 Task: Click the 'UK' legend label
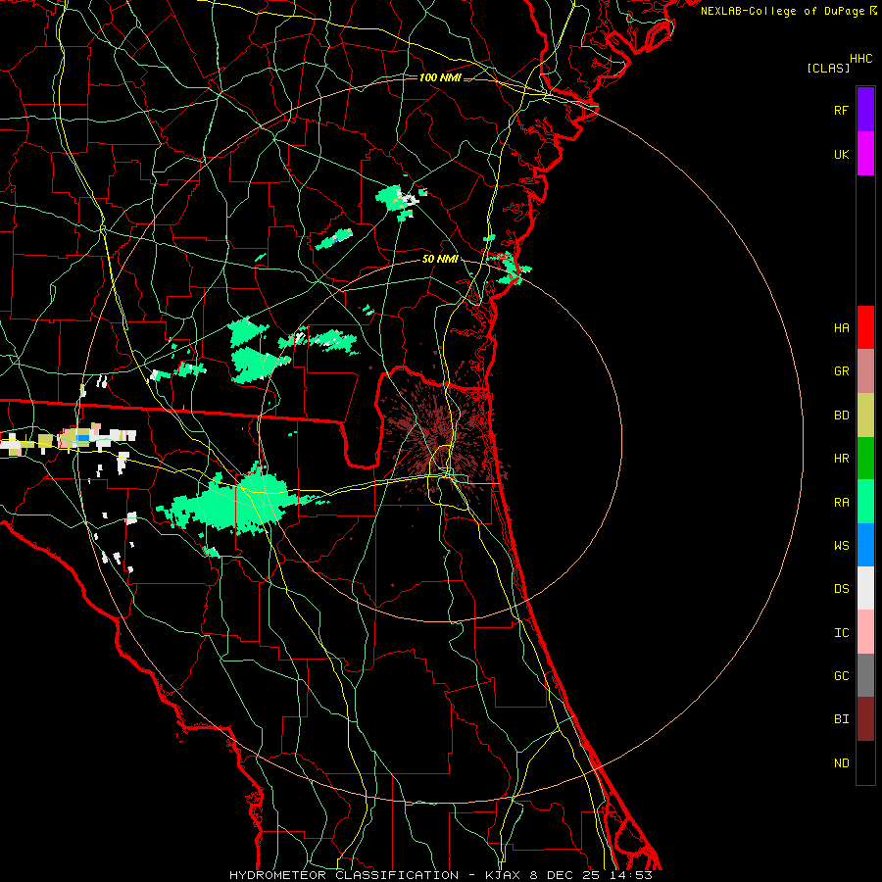click(x=841, y=154)
